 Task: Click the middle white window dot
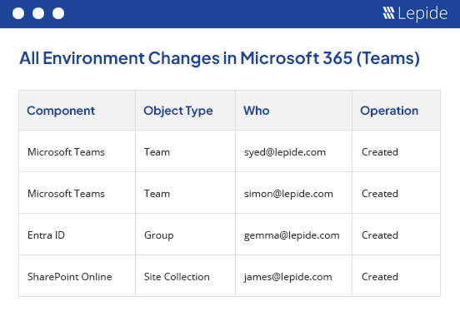38,13
